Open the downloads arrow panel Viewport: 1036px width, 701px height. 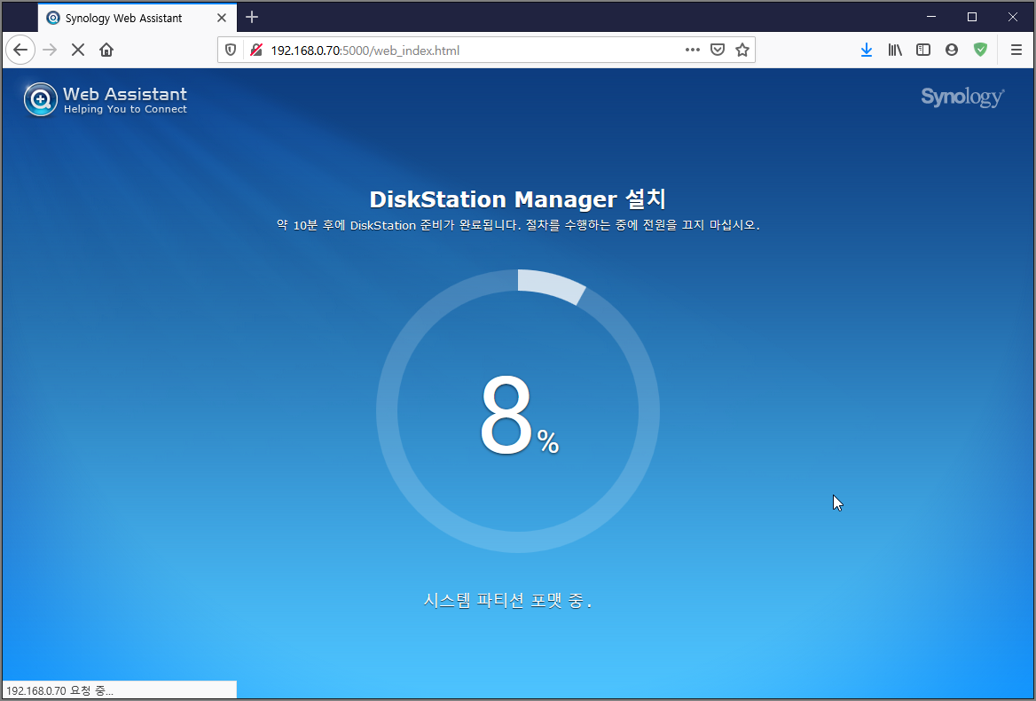867,51
